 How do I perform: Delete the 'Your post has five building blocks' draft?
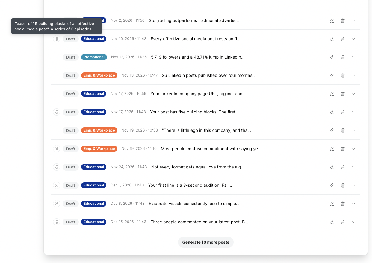[343, 112]
